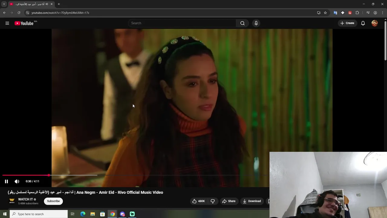Image resolution: width=387 pixels, height=218 pixels.
Task: Dislike the video thumbs down
Action: point(213,201)
